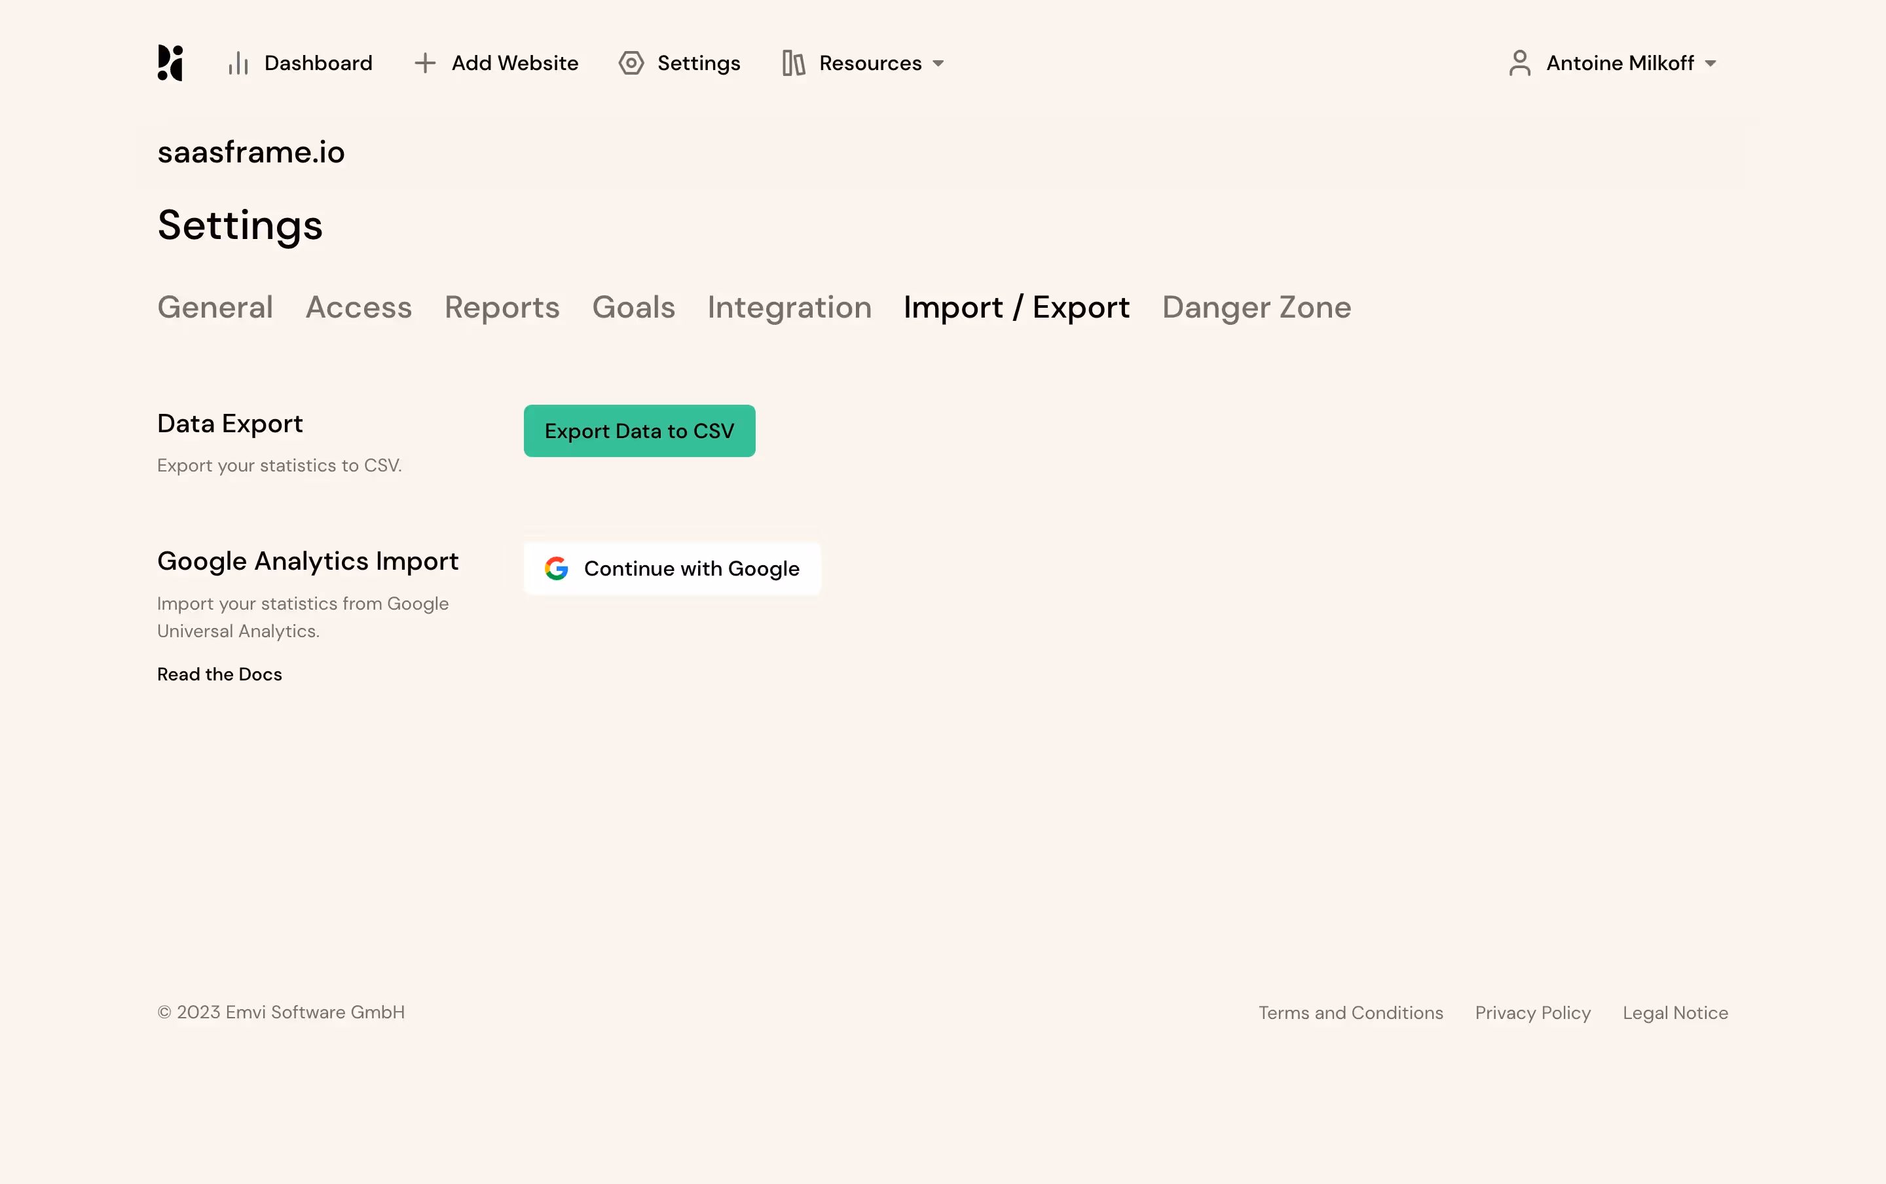Select the Danger Zone tab
This screenshot has height=1184, width=1886.
point(1255,307)
